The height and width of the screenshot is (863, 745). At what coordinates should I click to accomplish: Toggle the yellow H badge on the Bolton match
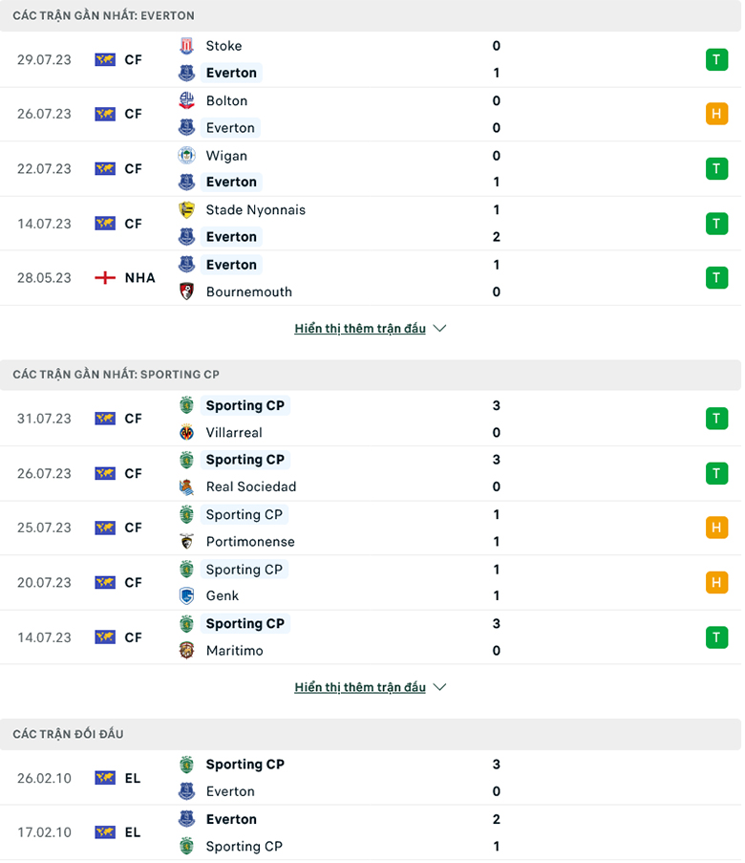[x=716, y=114]
